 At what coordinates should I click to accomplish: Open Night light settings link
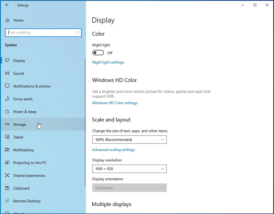pyautogui.click(x=108, y=62)
